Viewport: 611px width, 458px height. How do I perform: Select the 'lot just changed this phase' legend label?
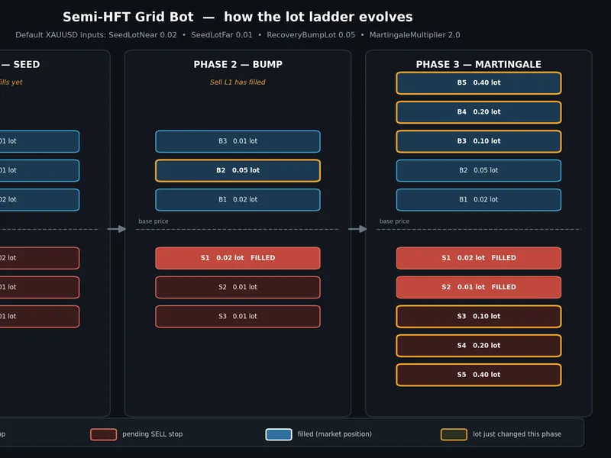(x=517, y=434)
